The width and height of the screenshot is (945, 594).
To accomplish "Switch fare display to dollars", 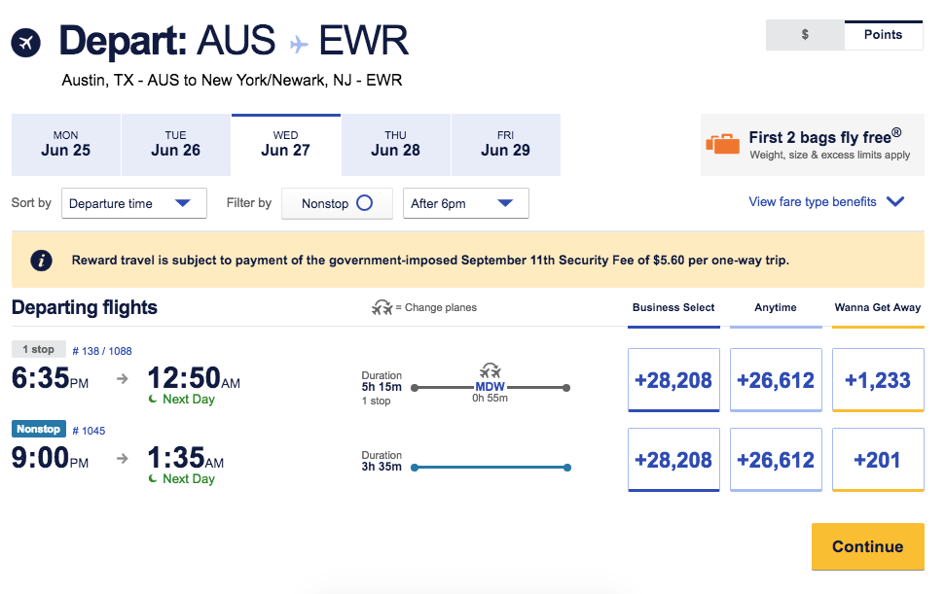I will [805, 35].
